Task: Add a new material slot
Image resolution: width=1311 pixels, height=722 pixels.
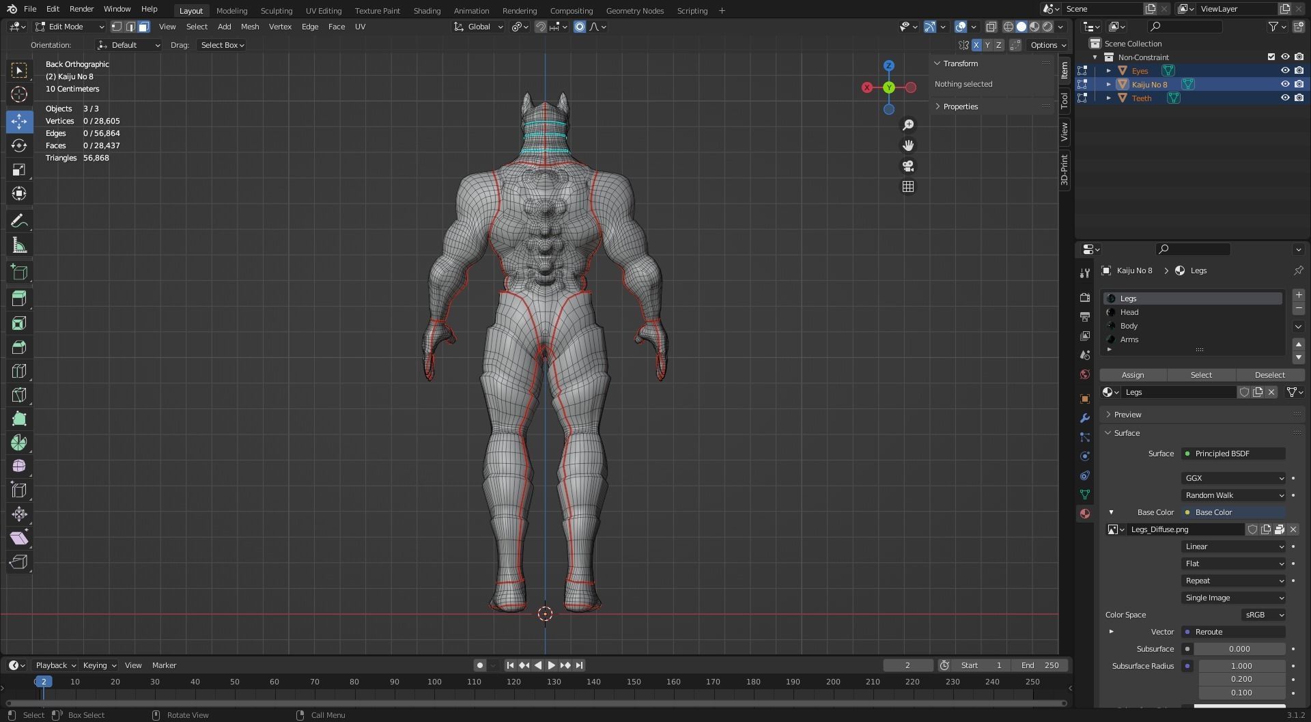Action: (1299, 295)
